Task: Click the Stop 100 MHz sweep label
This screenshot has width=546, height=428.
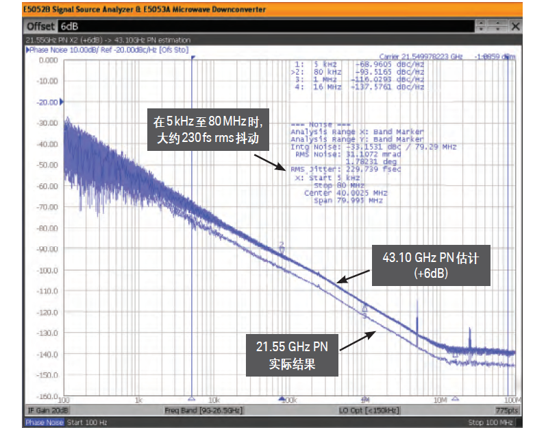Action: click(491, 423)
